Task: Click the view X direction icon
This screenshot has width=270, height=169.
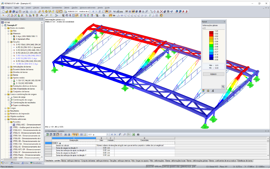Action: (x=81, y=16)
